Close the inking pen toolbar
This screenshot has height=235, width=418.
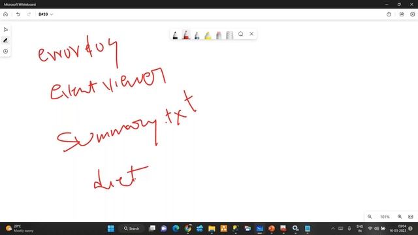click(x=251, y=34)
